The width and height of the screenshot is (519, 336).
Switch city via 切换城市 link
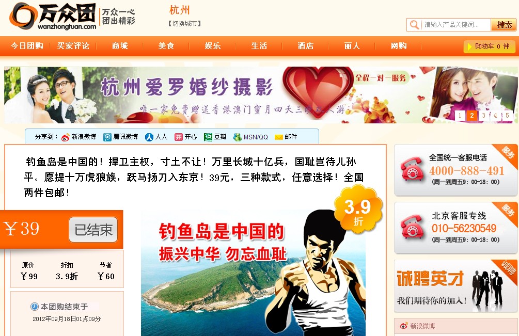(x=185, y=23)
